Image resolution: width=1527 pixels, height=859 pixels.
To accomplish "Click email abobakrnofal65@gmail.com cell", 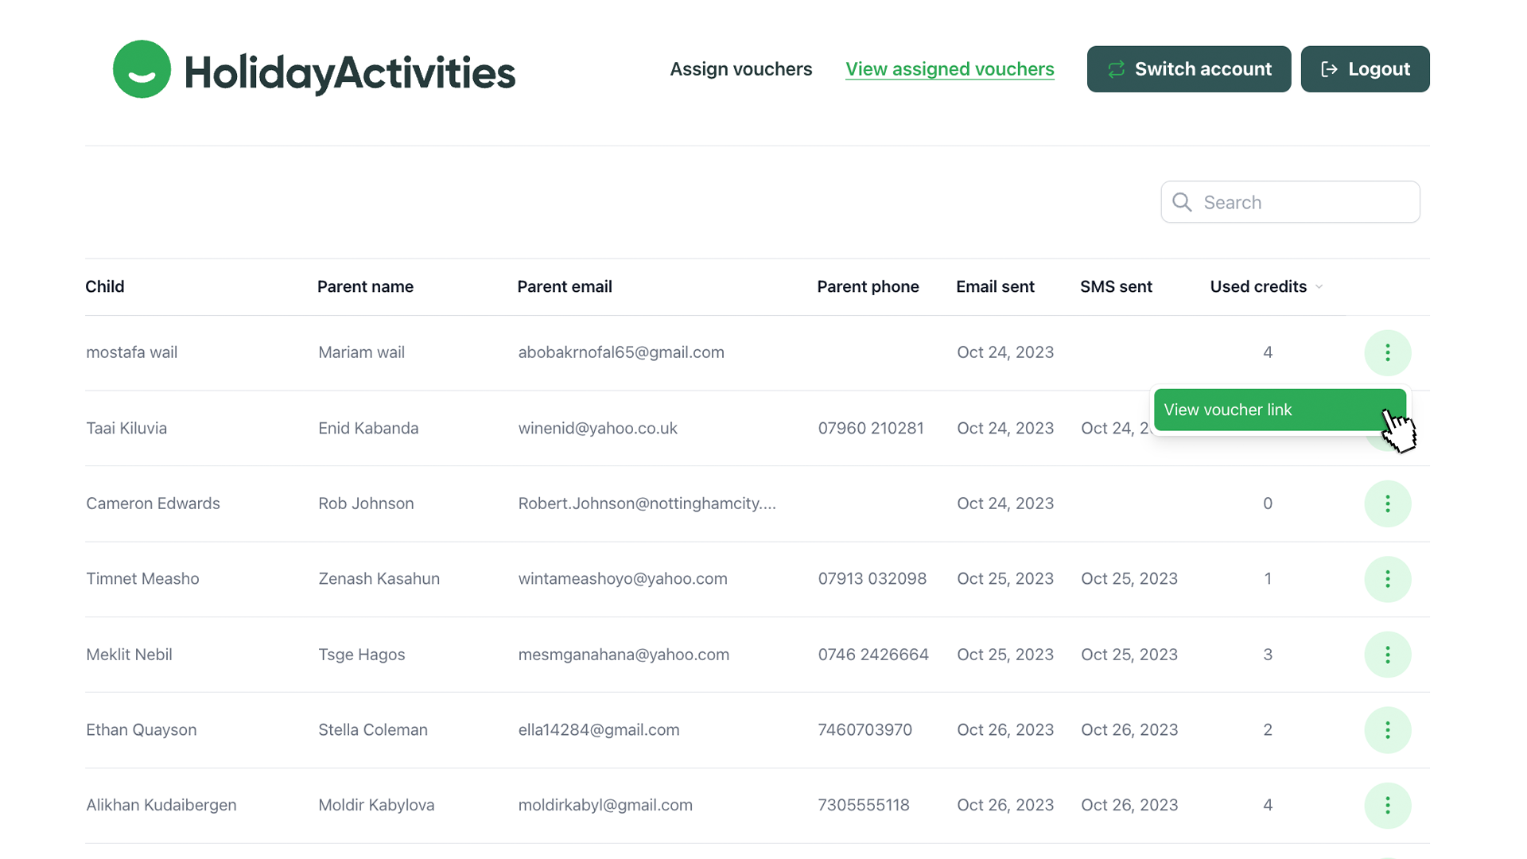I will 620,352.
